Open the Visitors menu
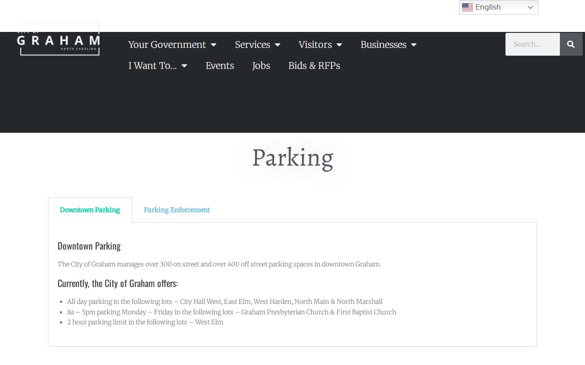 pos(315,45)
